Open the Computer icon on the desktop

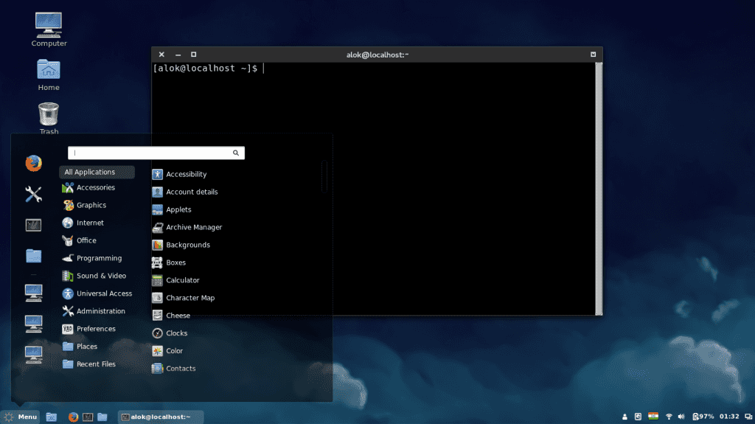[49, 27]
